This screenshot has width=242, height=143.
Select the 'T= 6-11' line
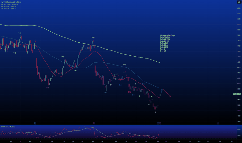click(x=163, y=49)
